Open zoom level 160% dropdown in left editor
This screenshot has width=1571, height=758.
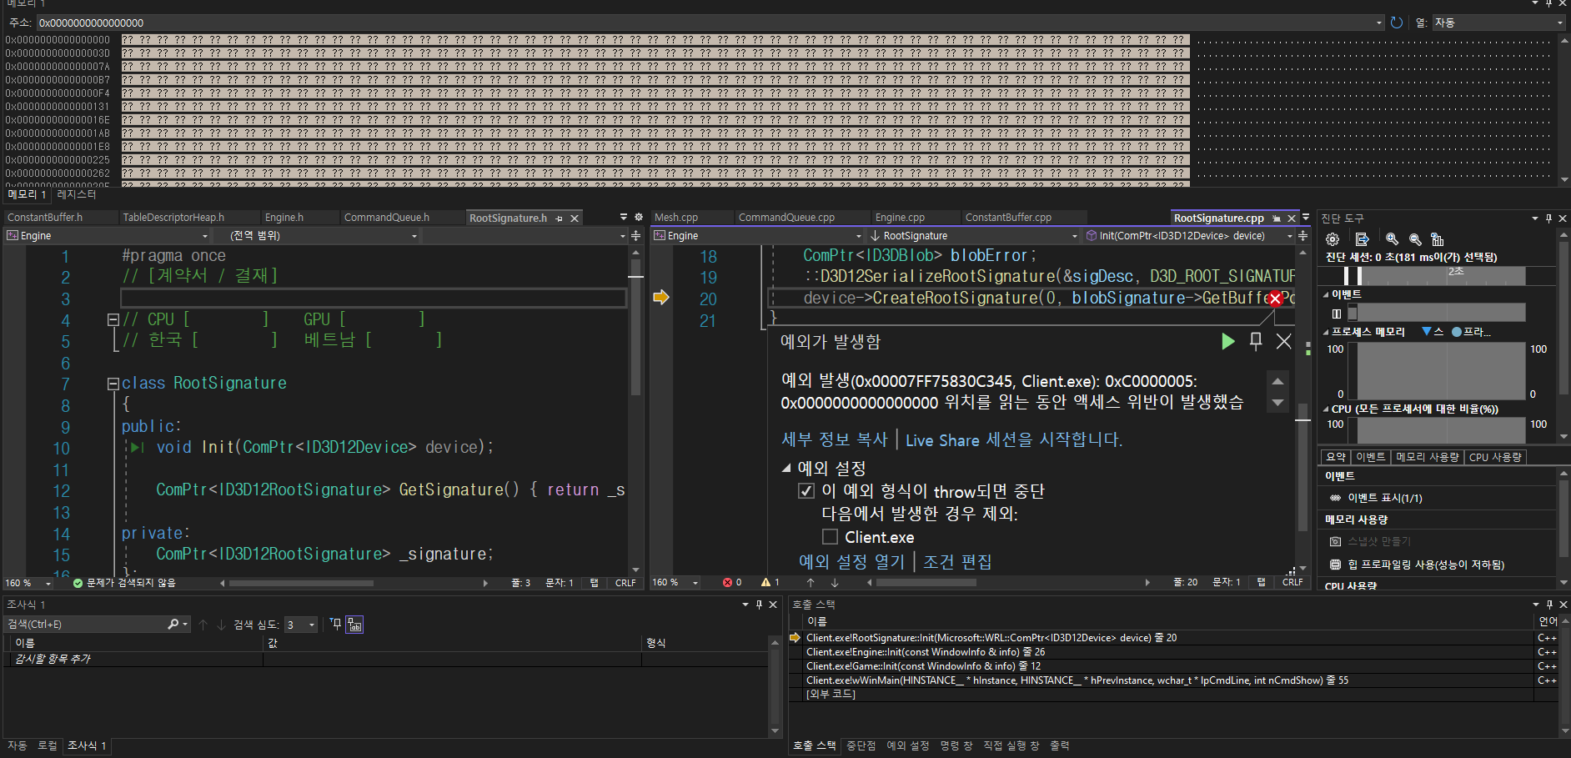(48, 583)
